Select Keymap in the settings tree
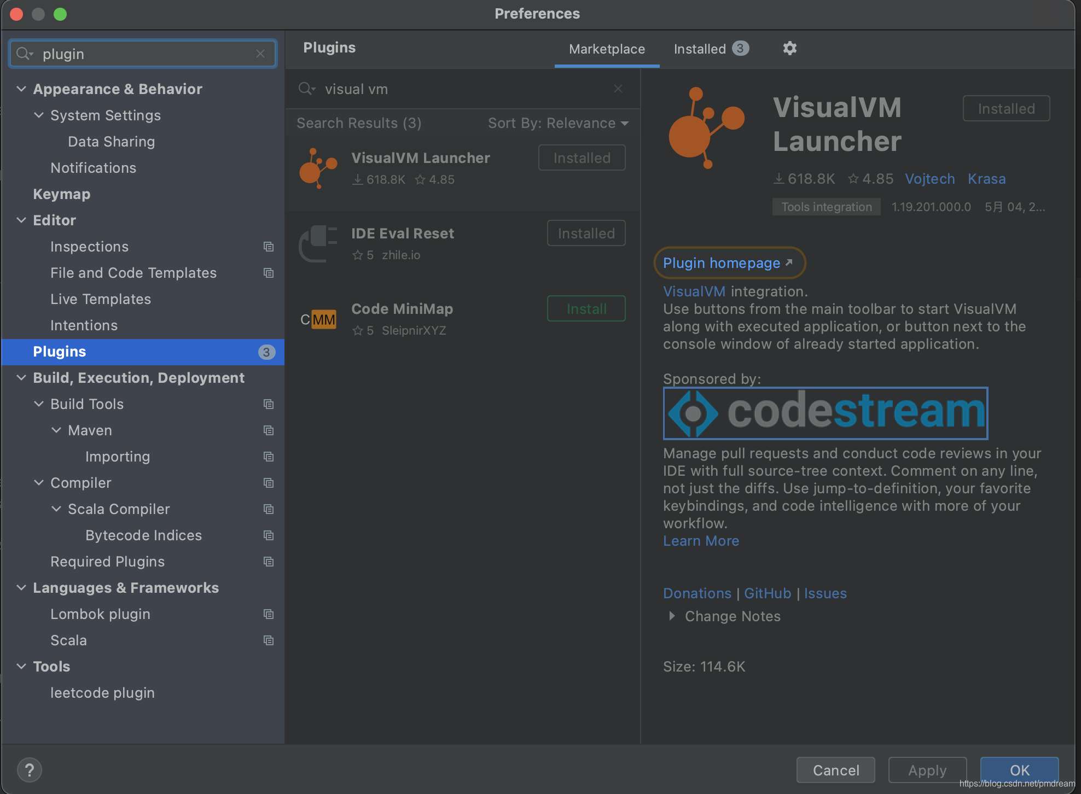The width and height of the screenshot is (1081, 794). click(62, 194)
